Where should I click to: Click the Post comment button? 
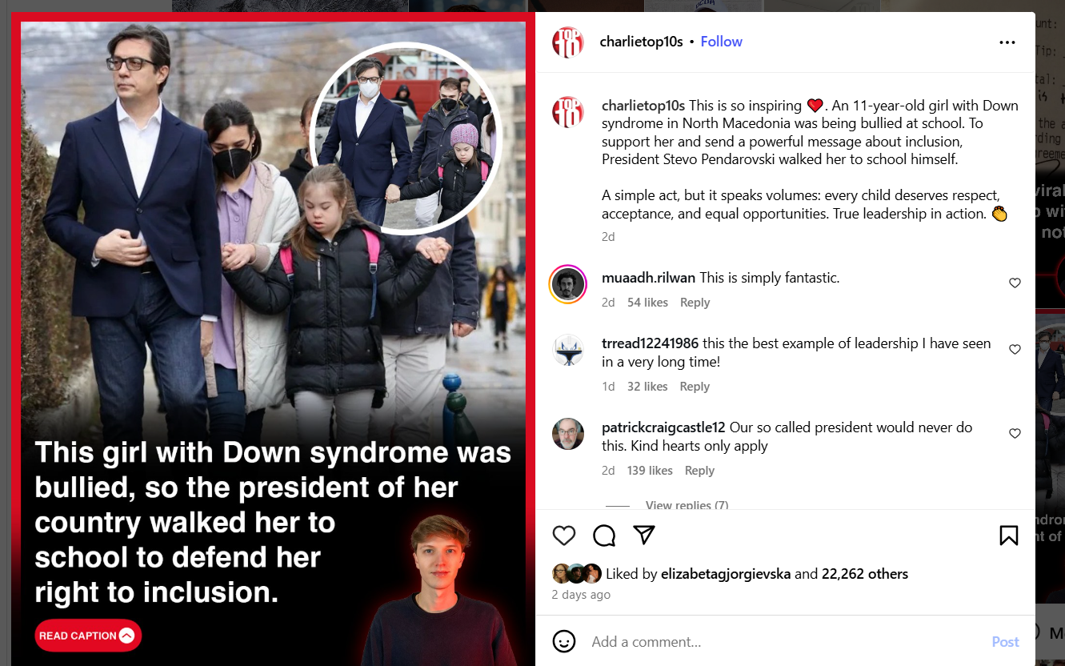point(1005,642)
